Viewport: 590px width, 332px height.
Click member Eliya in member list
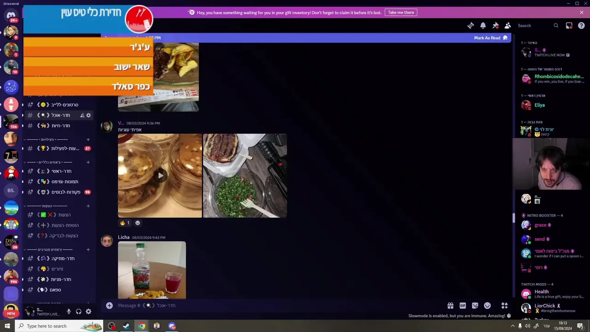click(x=552, y=105)
